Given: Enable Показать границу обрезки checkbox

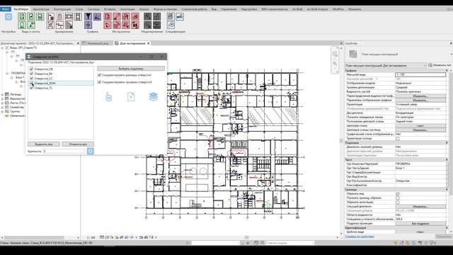Looking at the screenshot, I should click(x=398, y=198).
